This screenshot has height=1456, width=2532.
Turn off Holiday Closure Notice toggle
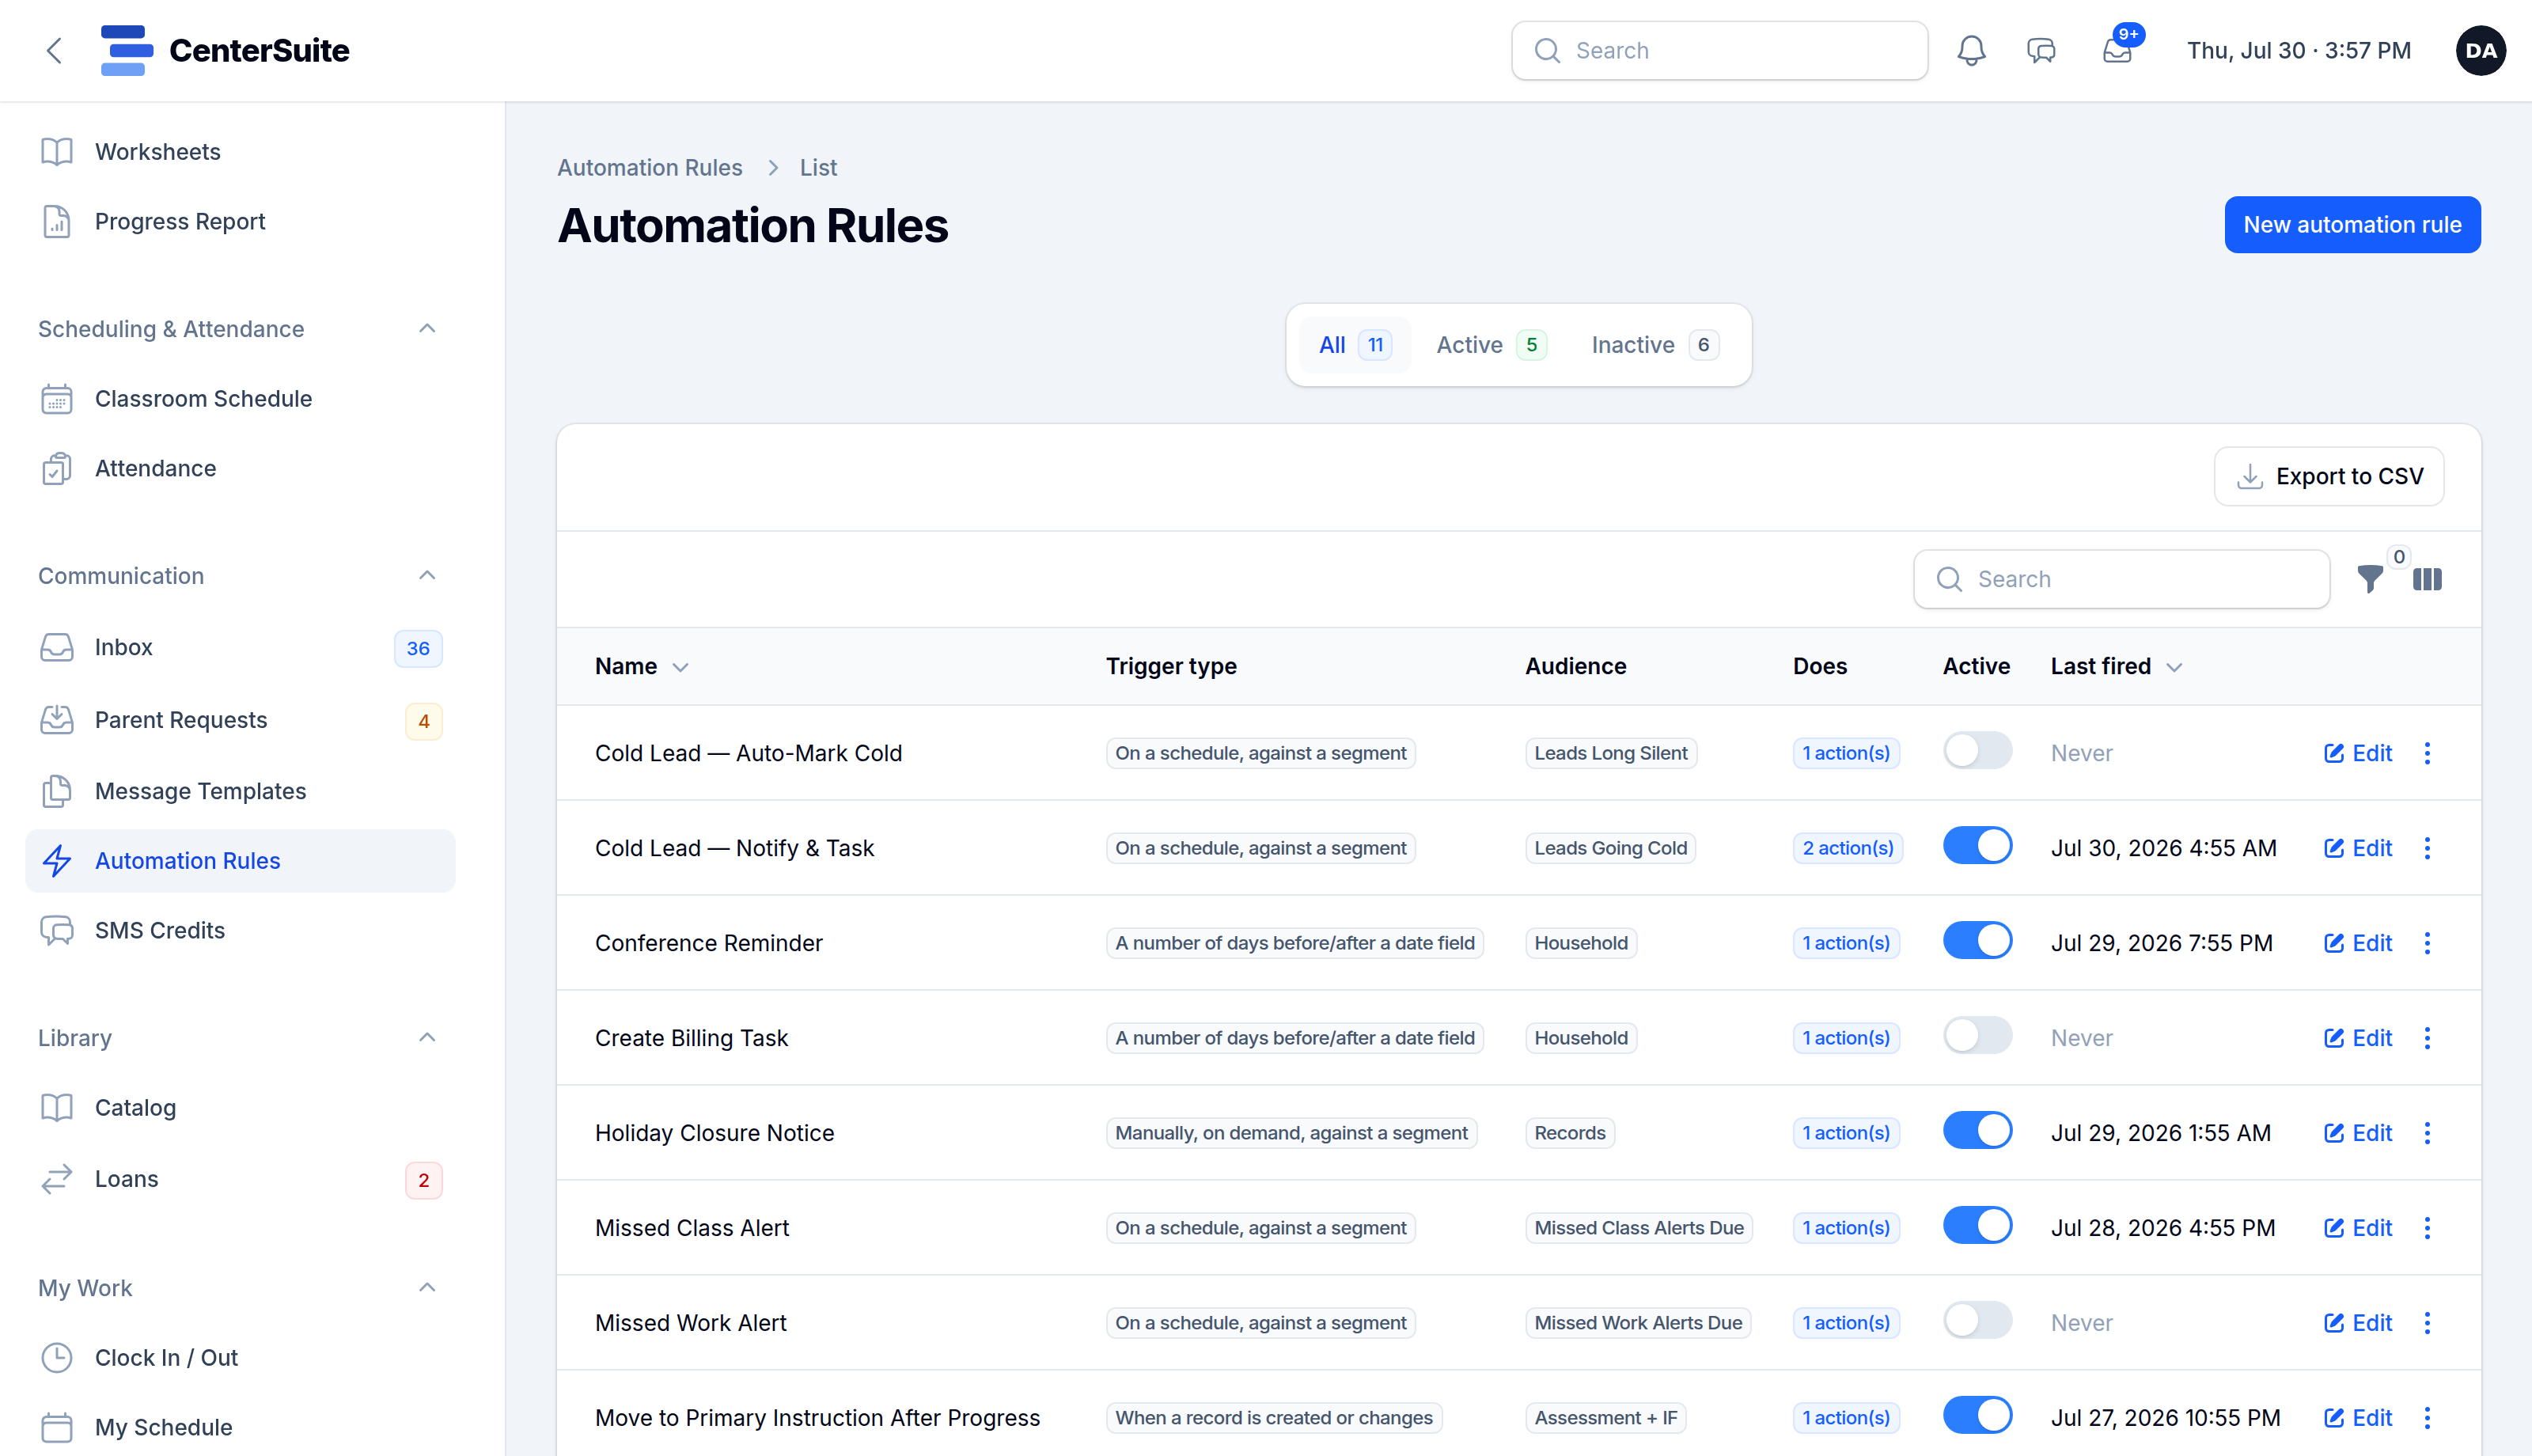[1977, 1131]
